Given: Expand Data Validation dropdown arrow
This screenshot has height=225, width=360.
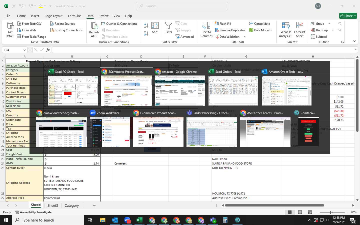Looking at the screenshot, I should point(244,37).
